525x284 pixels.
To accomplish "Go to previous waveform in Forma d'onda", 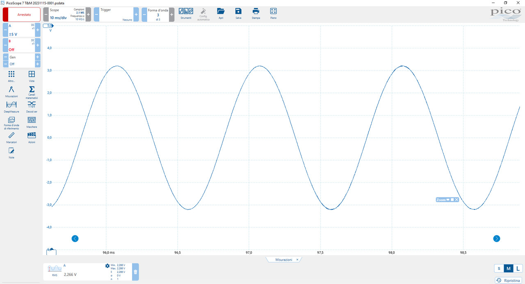I will pos(144,14).
